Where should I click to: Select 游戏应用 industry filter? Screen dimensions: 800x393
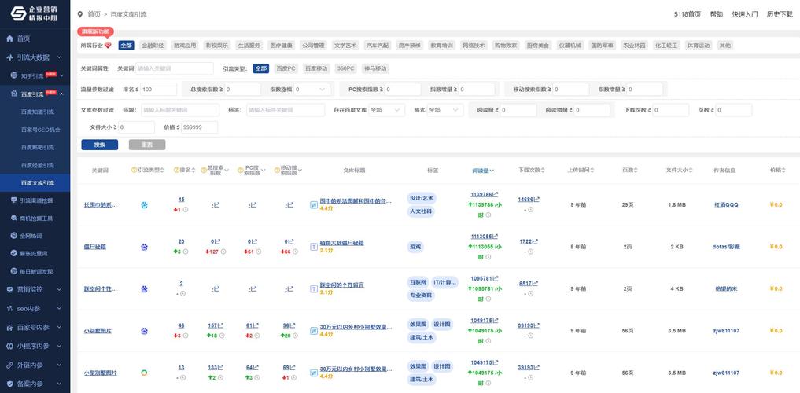coord(184,46)
